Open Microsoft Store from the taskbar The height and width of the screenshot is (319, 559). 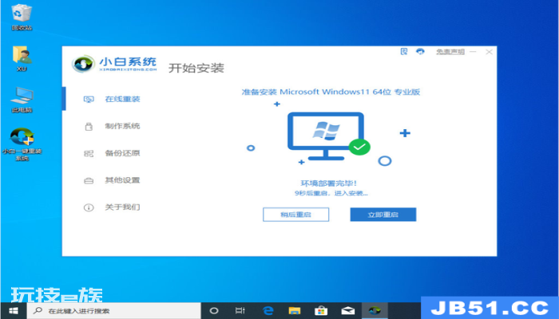(321, 311)
